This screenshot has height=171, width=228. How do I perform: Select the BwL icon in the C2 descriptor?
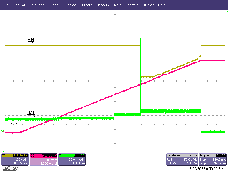point(44,156)
